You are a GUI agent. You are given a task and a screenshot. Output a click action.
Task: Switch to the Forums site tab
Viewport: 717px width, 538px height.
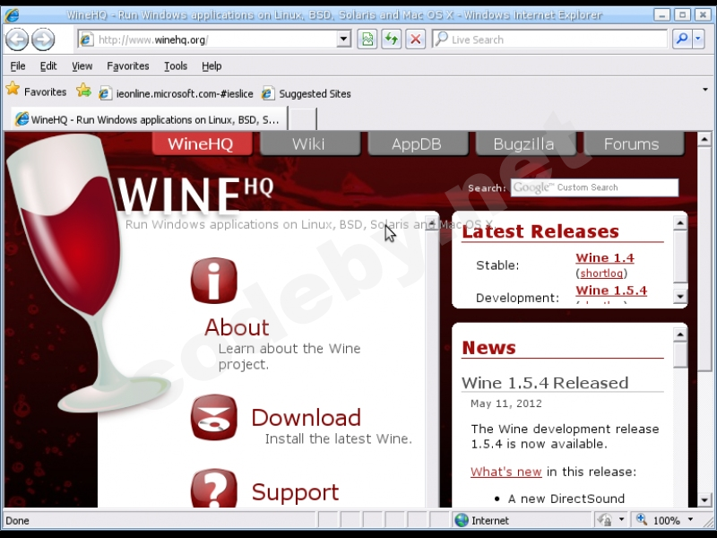click(x=634, y=143)
